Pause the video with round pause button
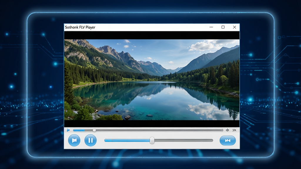Viewport: 301px width, 169px height. 91,141
